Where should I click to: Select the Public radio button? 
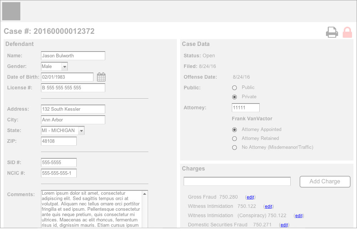click(234, 88)
